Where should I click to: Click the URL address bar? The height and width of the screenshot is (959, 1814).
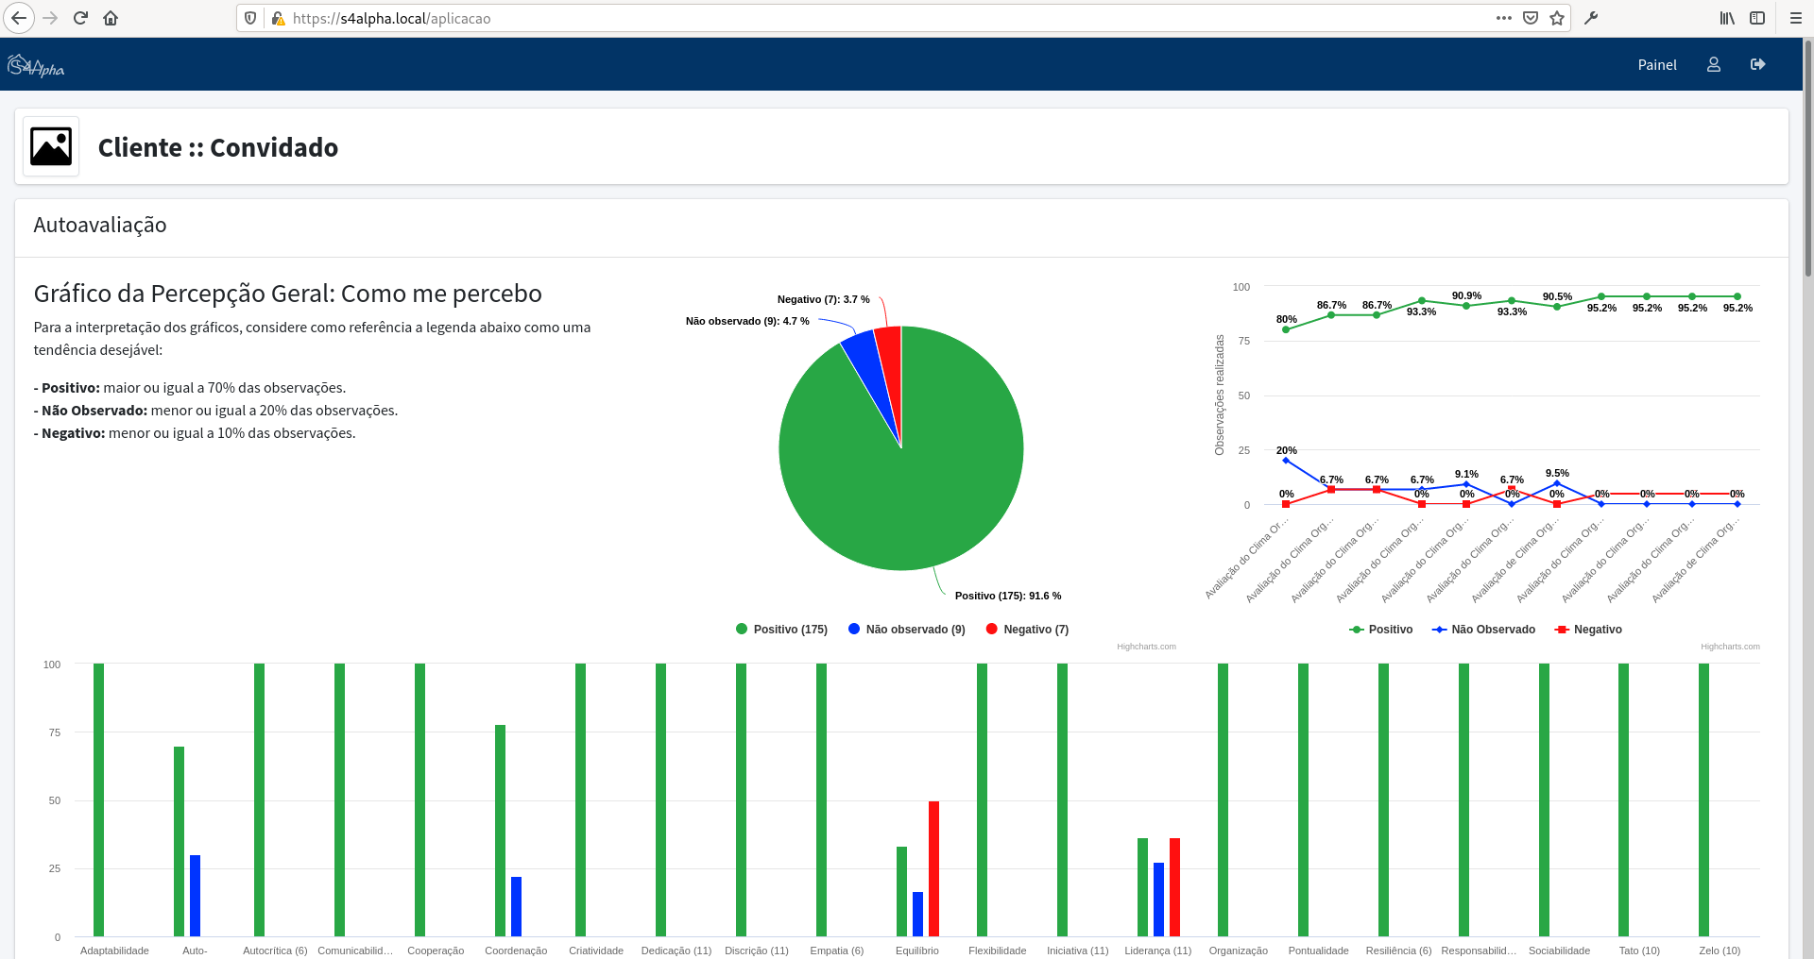click(x=850, y=18)
